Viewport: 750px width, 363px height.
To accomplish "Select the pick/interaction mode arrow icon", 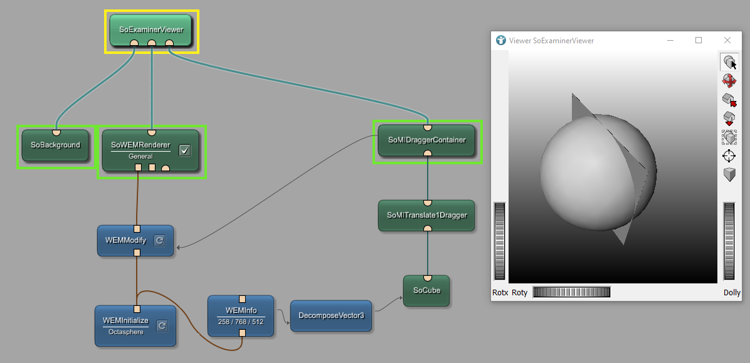I will (729, 62).
